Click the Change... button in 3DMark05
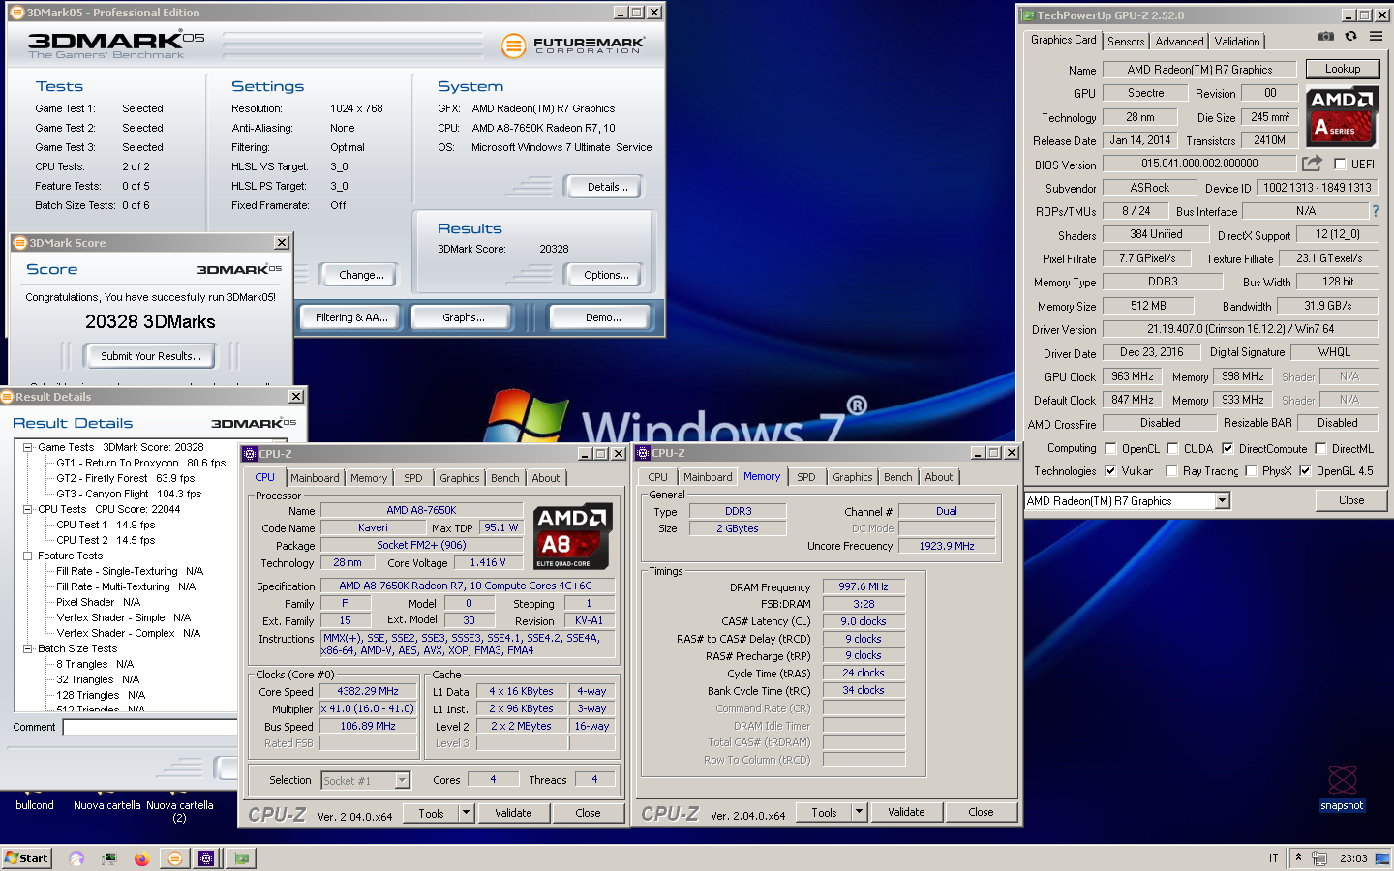Viewport: 1394px width, 871px height. point(361,275)
